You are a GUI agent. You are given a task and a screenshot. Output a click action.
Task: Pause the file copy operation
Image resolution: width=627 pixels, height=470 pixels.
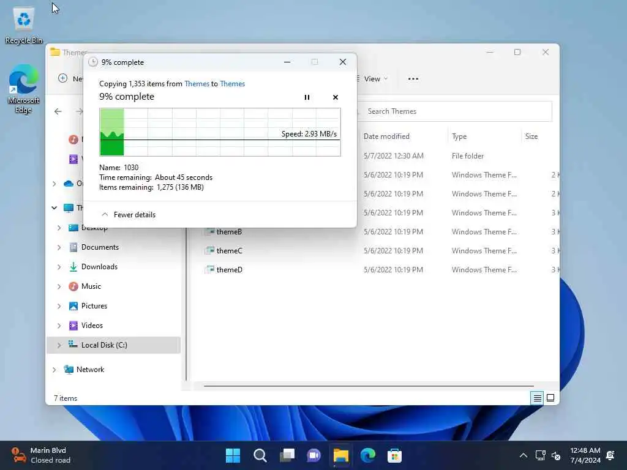307,97
